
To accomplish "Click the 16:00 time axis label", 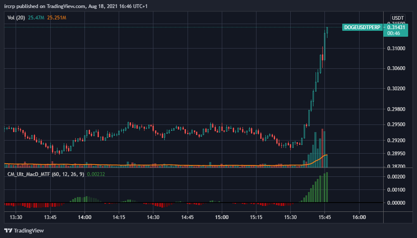I will [x=359, y=217].
